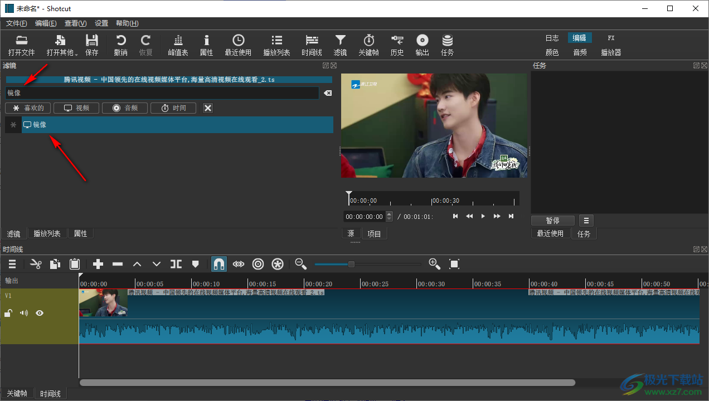
Task: Toggle ripple trim mode
Action: click(258, 264)
